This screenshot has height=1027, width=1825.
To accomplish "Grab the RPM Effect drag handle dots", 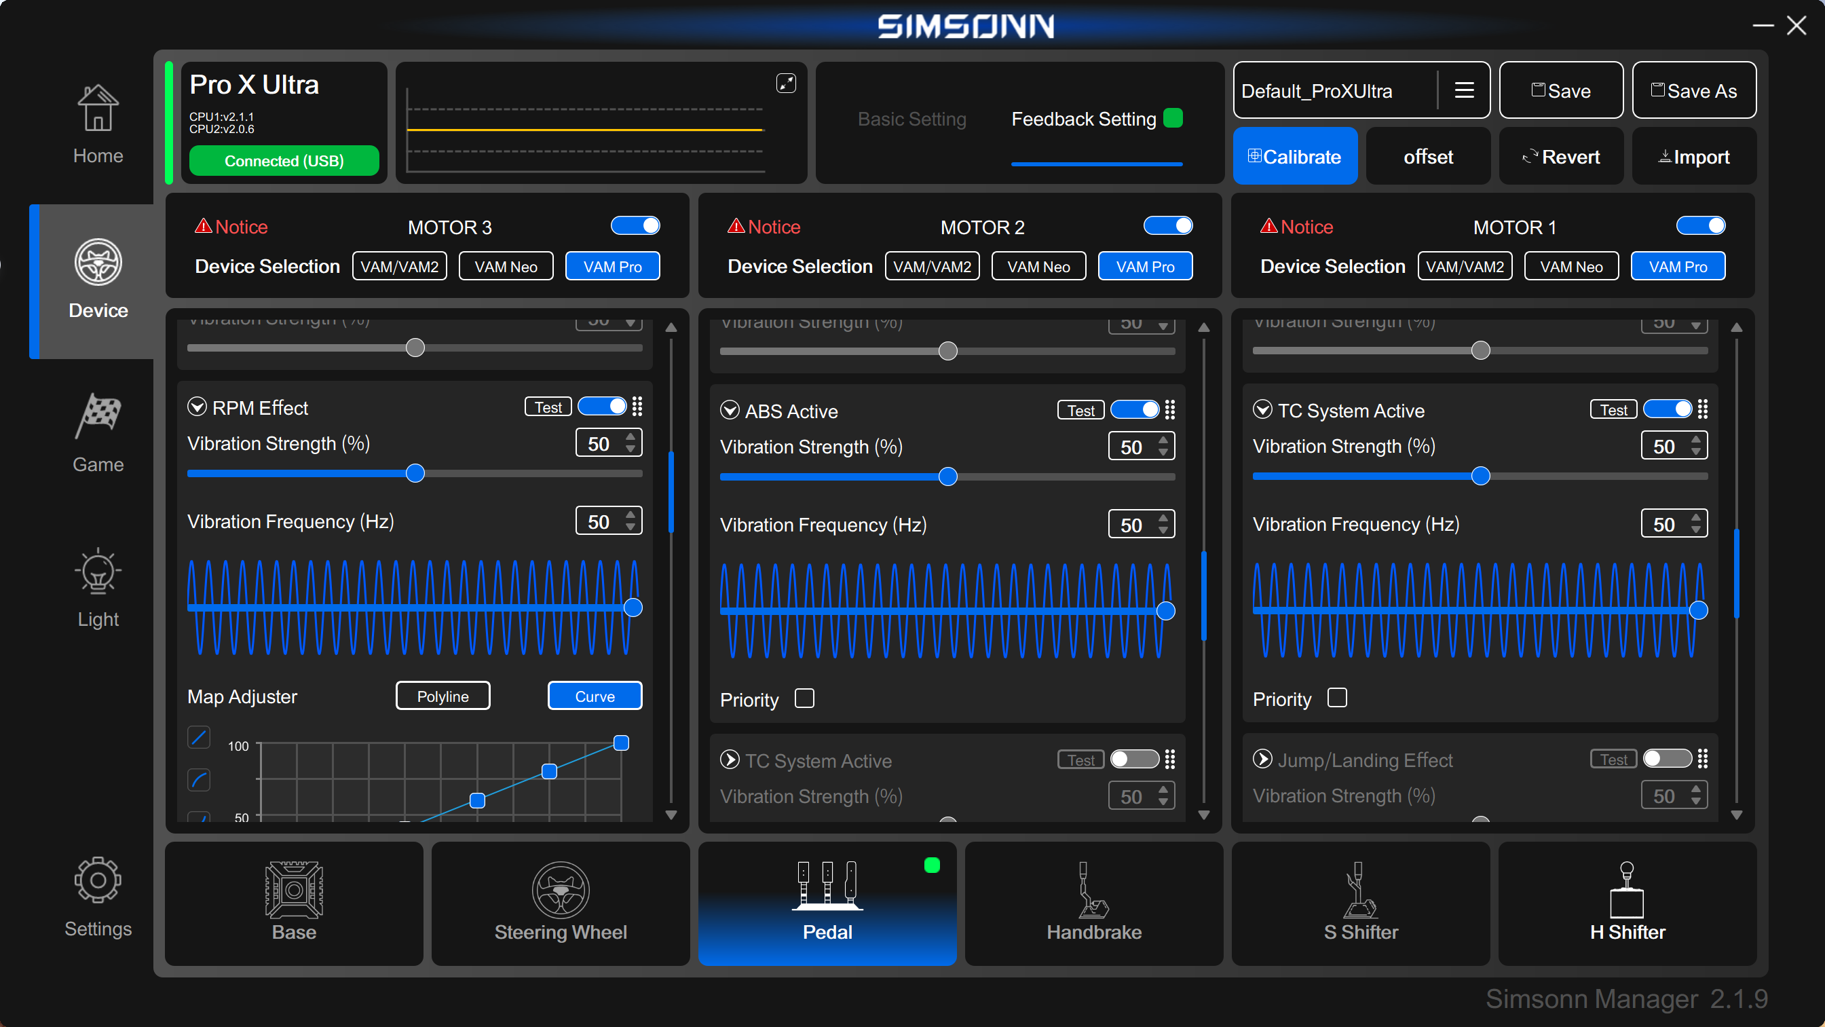I will [637, 406].
